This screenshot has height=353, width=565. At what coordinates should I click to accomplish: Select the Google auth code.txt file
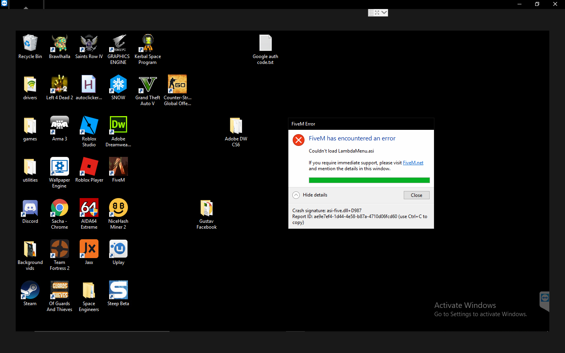click(265, 49)
